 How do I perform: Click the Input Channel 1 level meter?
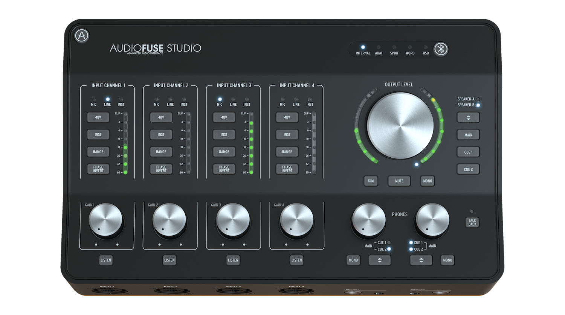click(x=125, y=143)
